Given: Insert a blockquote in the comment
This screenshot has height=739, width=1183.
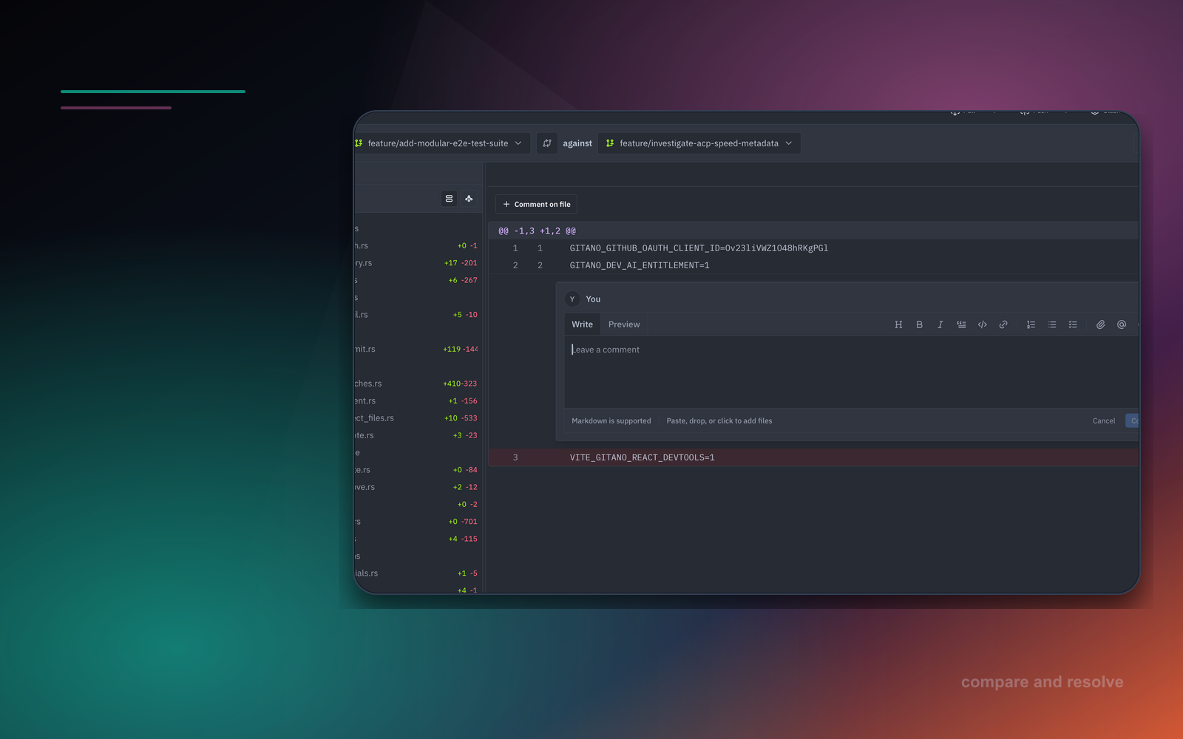Looking at the screenshot, I should click(x=961, y=324).
